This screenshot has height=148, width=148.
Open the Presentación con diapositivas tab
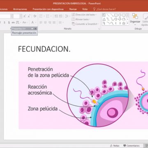click(48, 9)
